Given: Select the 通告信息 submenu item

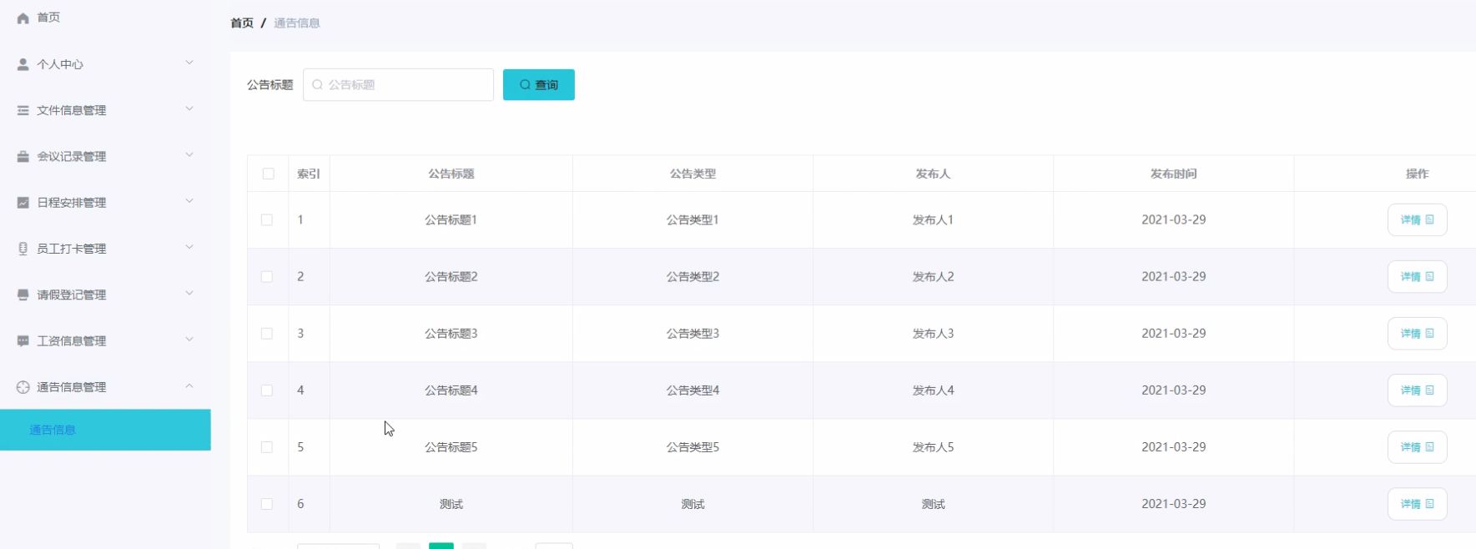Looking at the screenshot, I should coord(105,430).
